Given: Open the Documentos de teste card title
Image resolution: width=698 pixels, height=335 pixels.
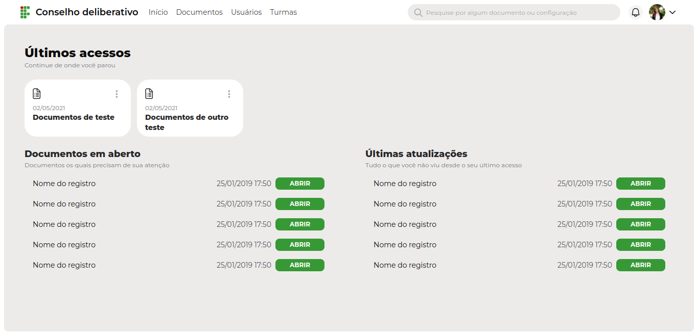Looking at the screenshot, I should coord(74,117).
